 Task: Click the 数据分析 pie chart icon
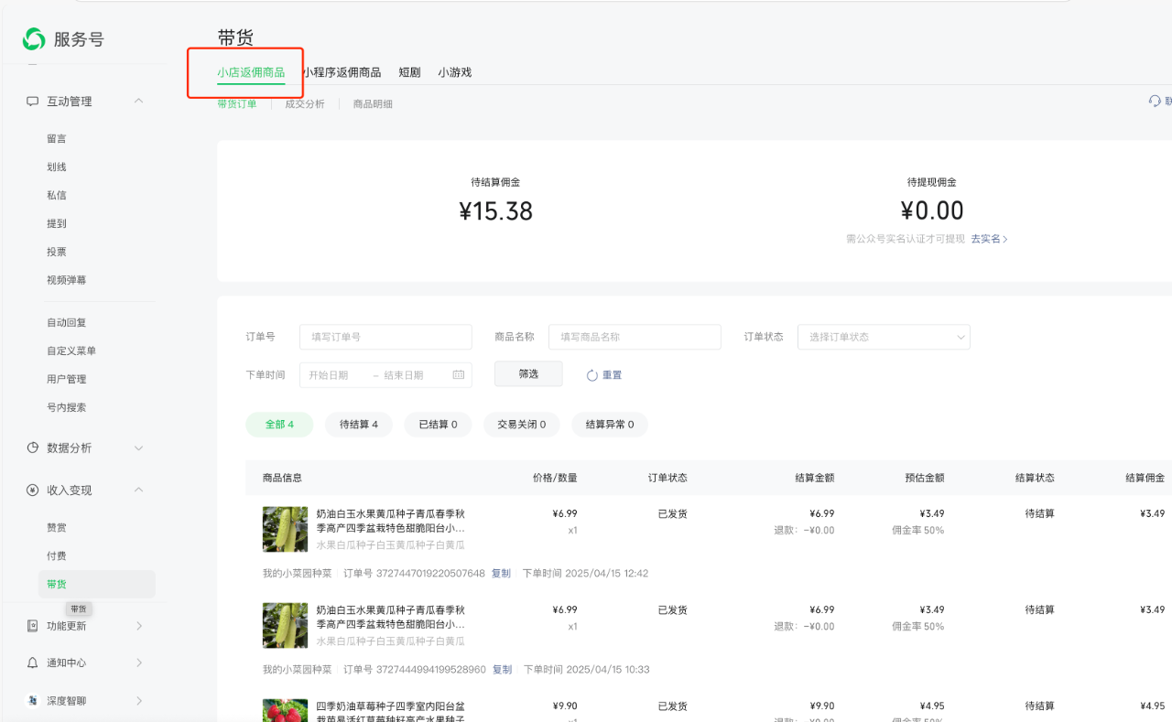click(32, 447)
